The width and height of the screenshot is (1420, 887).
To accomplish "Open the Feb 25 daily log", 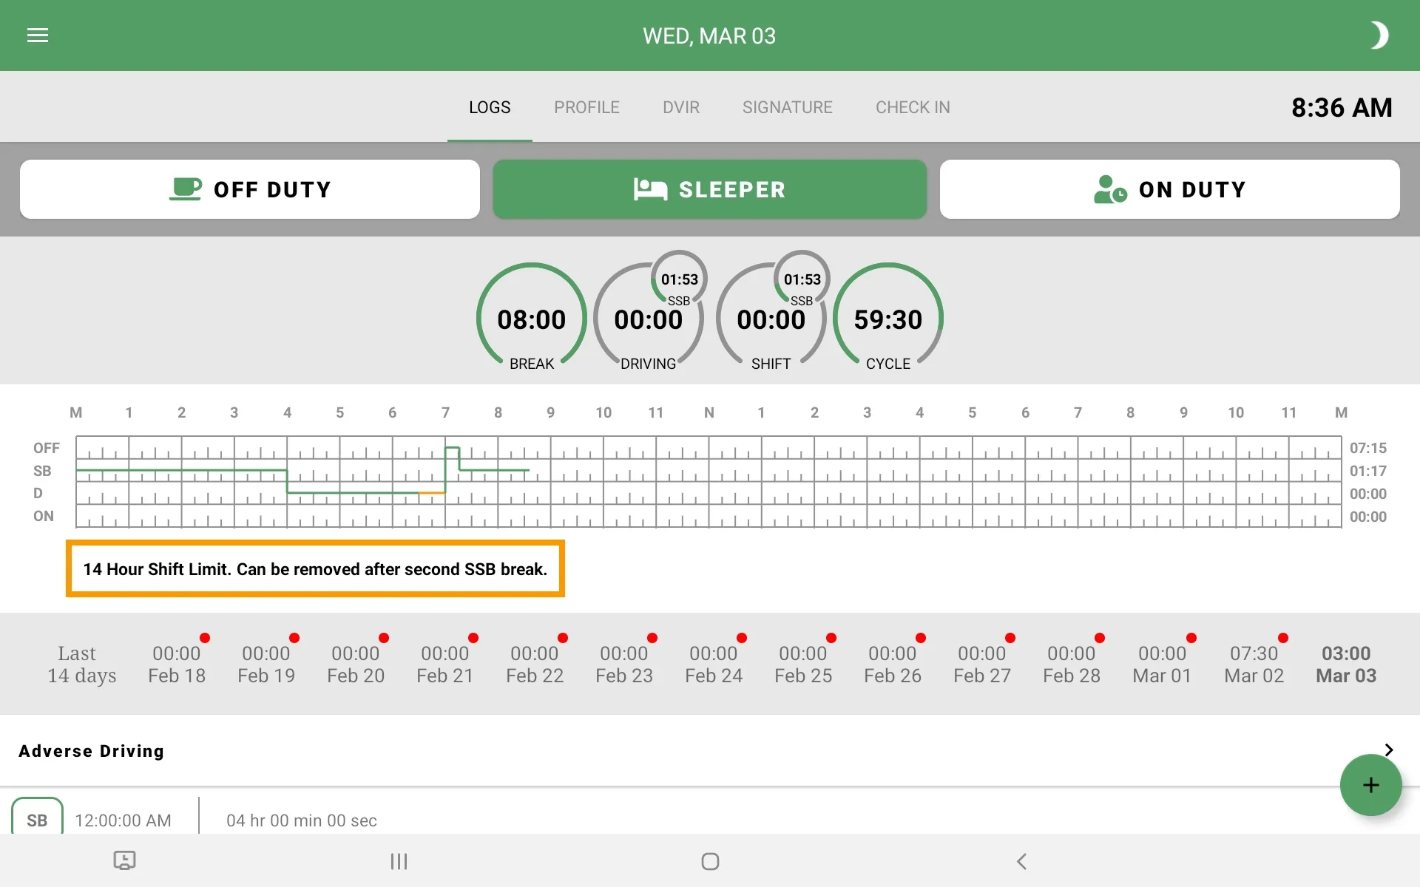I will coord(803,664).
